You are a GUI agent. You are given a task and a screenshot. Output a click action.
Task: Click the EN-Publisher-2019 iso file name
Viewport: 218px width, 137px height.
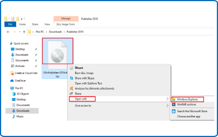pyautogui.click(x=55, y=74)
